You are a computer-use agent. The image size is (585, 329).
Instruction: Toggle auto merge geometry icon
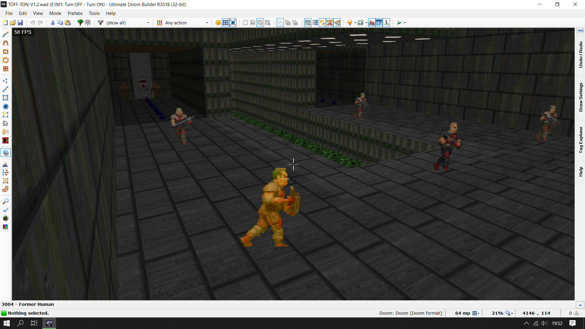point(322,23)
